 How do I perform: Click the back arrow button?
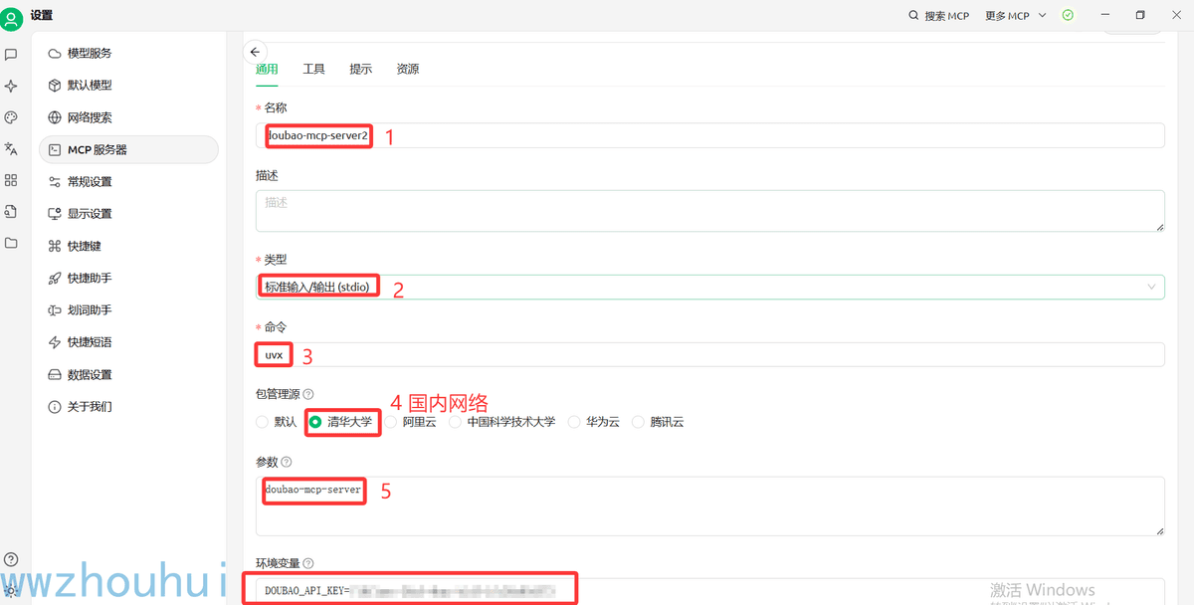[255, 52]
